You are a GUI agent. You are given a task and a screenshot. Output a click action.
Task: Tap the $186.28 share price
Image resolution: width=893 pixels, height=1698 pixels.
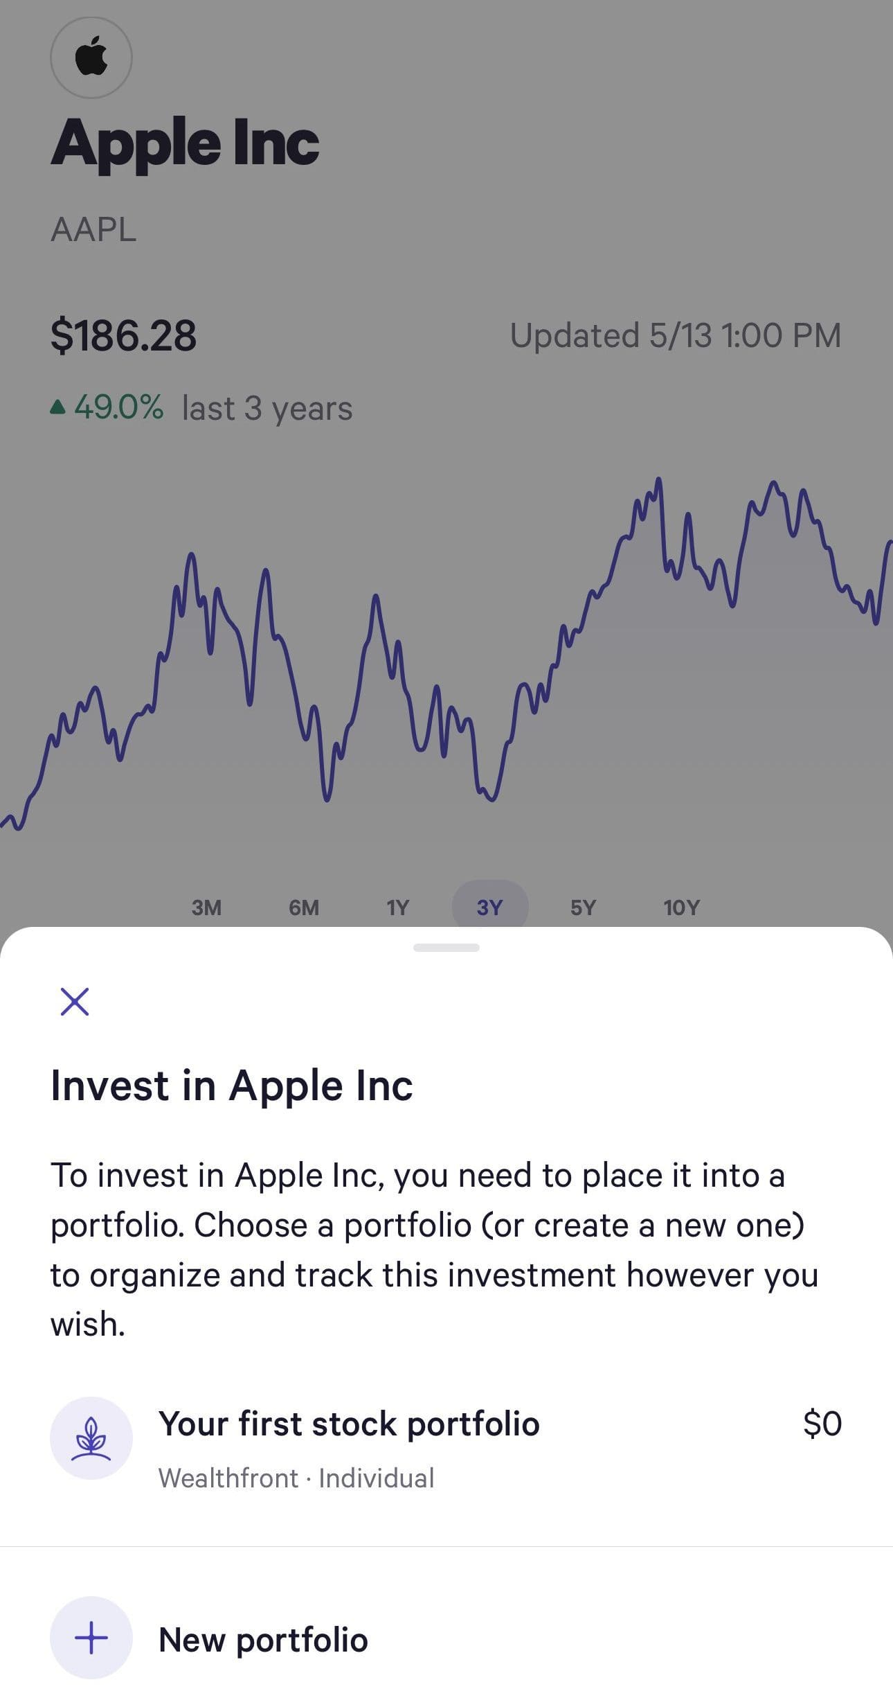point(124,335)
